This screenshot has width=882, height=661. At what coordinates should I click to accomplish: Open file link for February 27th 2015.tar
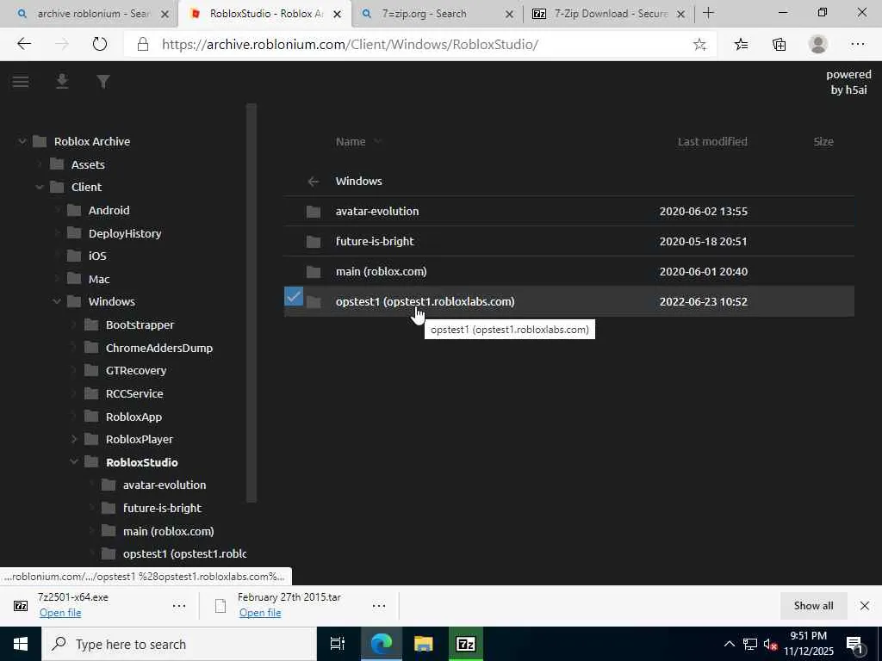click(x=260, y=613)
